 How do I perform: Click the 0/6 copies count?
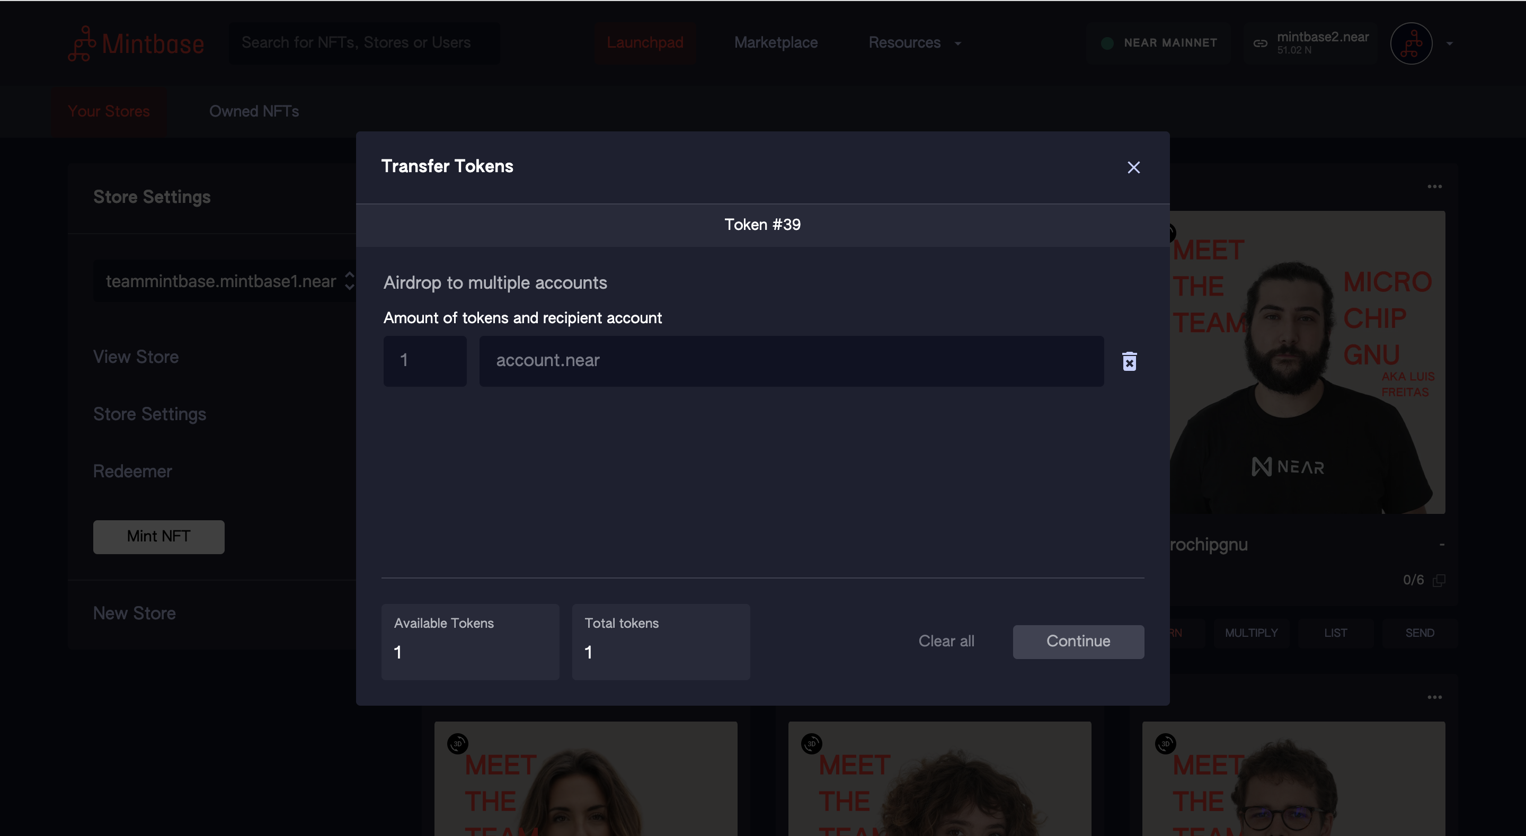pos(1413,580)
